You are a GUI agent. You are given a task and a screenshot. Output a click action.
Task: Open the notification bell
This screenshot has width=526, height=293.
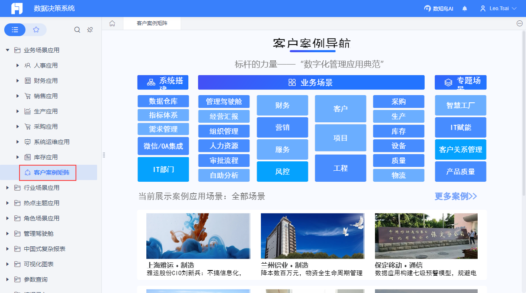[x=465, y=8]
